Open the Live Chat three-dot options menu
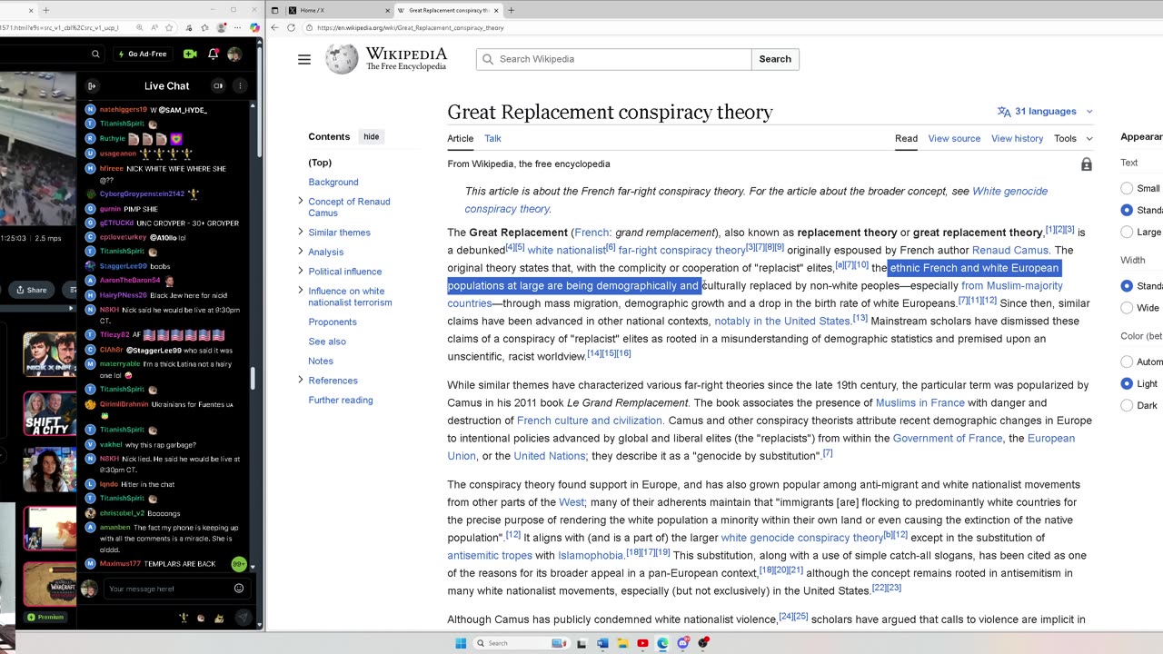Screen dimensions: 1163x654 coord(240,86)
